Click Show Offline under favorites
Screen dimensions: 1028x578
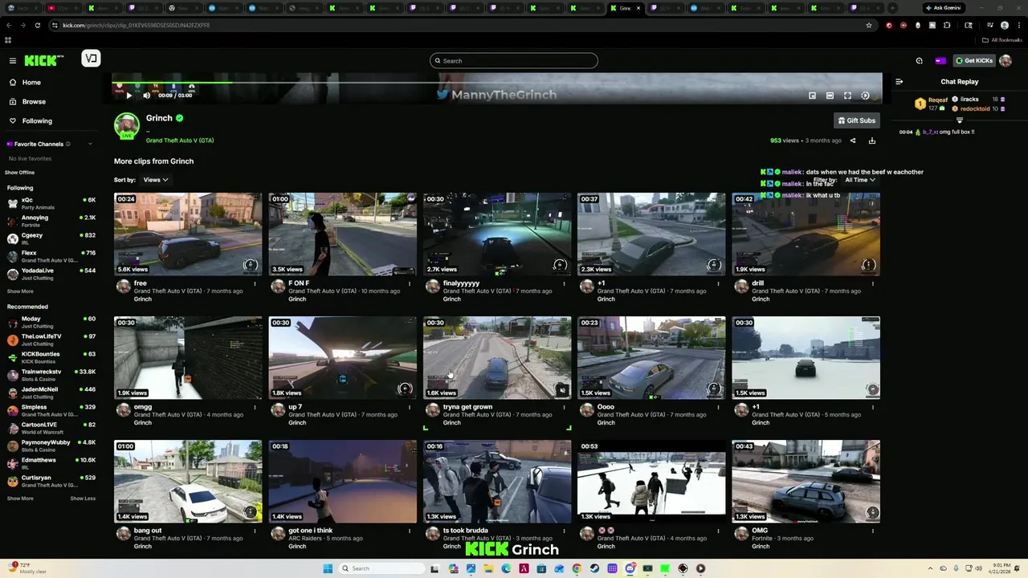click(20, 173)
